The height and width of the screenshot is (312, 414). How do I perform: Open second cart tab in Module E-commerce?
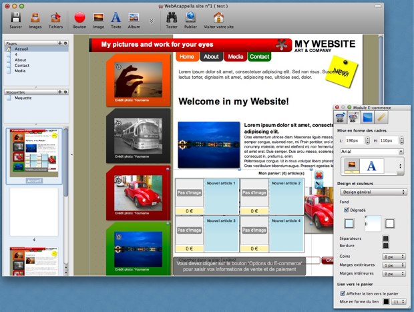(x=353, y=118)
